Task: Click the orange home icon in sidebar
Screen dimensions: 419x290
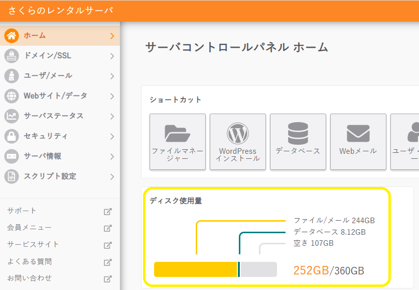Action: [12, 36]
